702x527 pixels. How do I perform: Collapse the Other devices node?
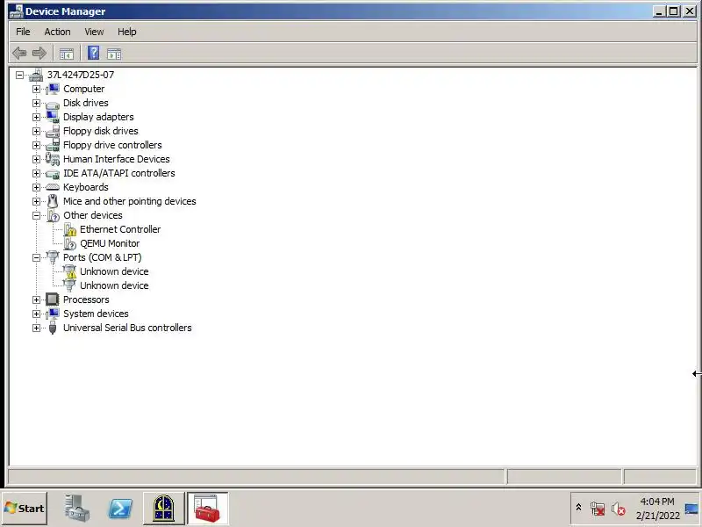[36, 215]
